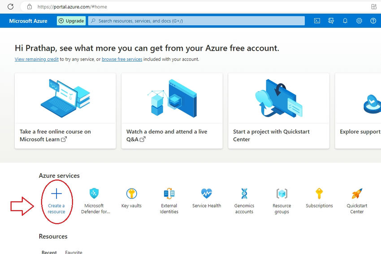The height and width of the screenshot is (254, 381).
Task: Open the Notifications bell
Action: click(345, 21)
